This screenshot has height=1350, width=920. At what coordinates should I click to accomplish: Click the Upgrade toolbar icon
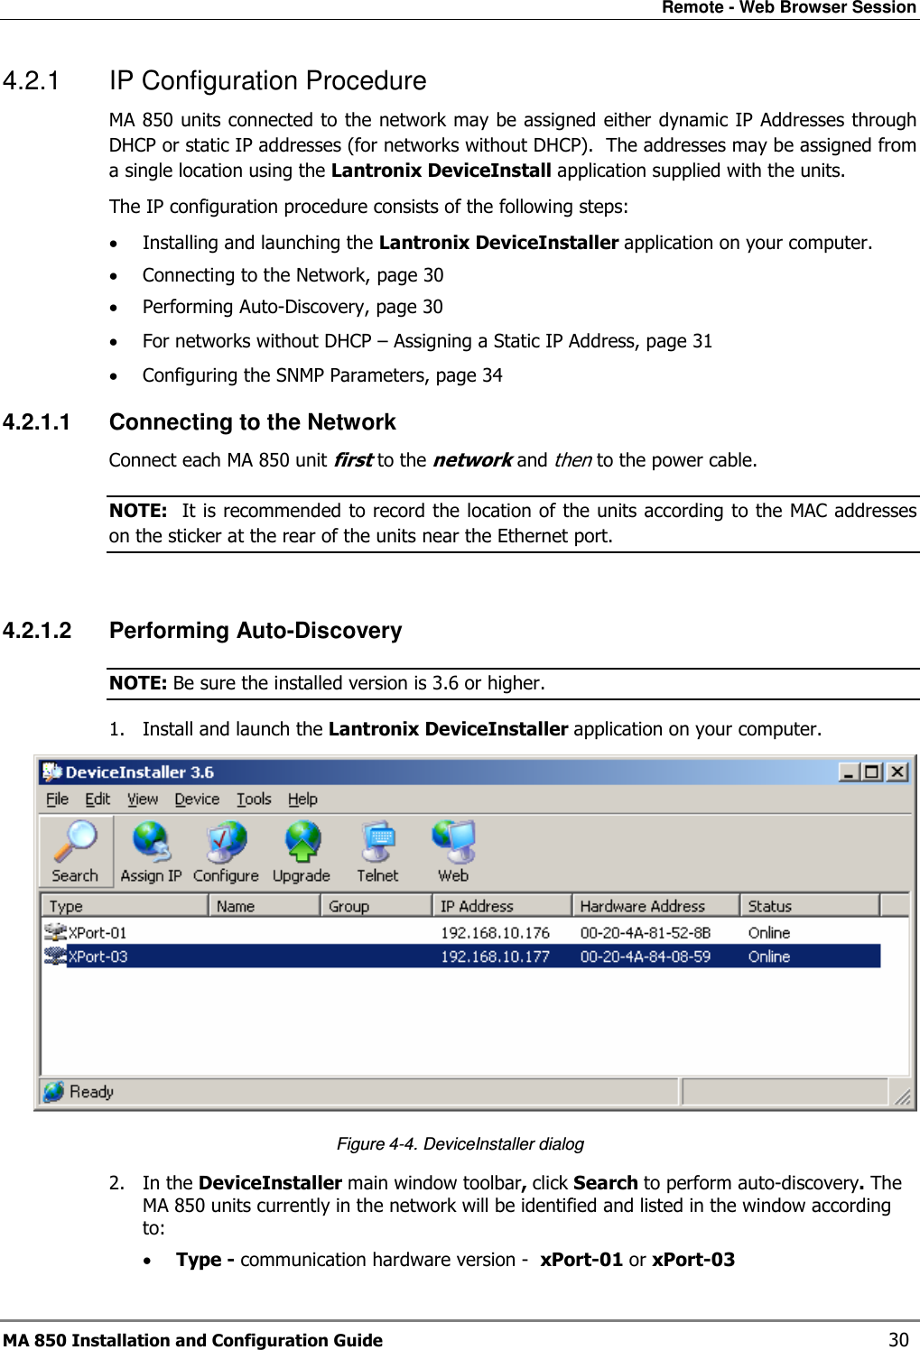coord(302,851)
